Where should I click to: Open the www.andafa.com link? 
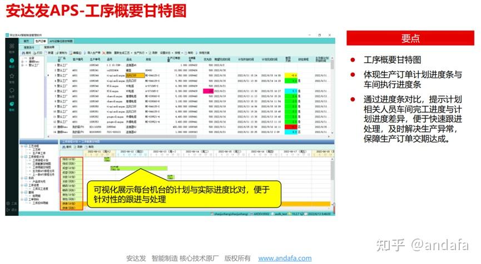tap(285, 258)
